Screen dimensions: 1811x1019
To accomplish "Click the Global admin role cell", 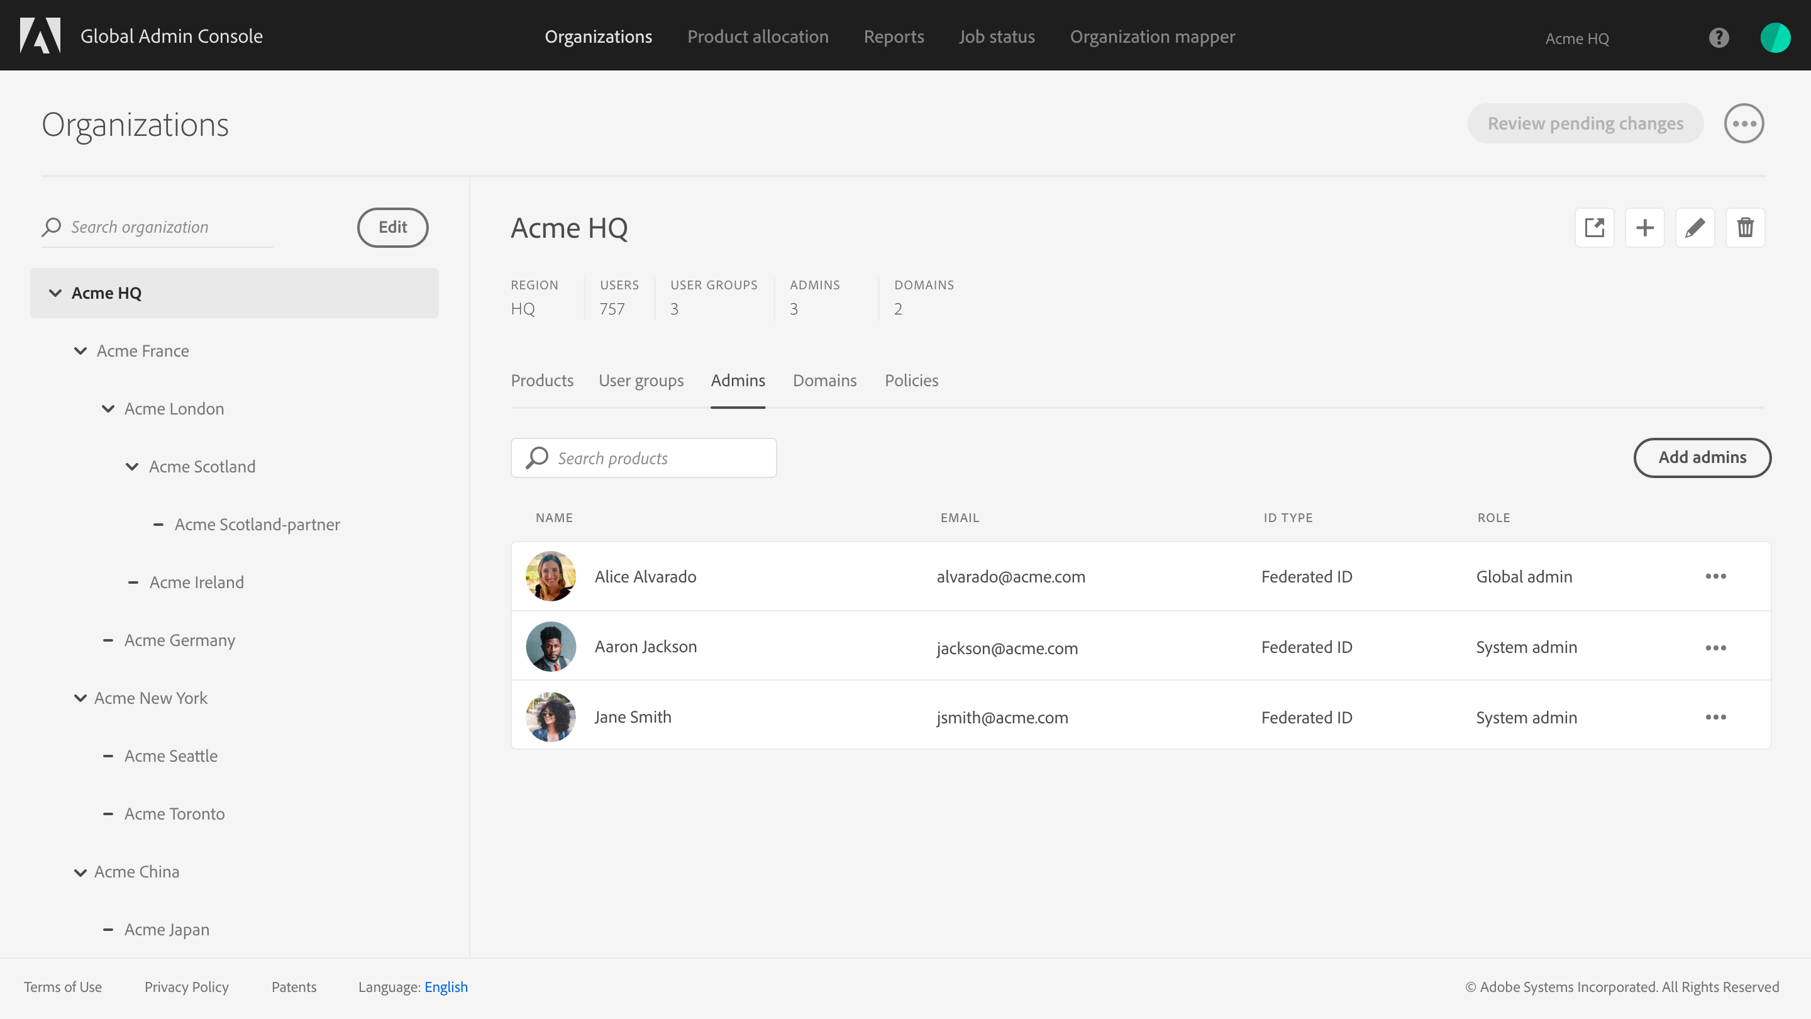I will (x=1524, y=577).
